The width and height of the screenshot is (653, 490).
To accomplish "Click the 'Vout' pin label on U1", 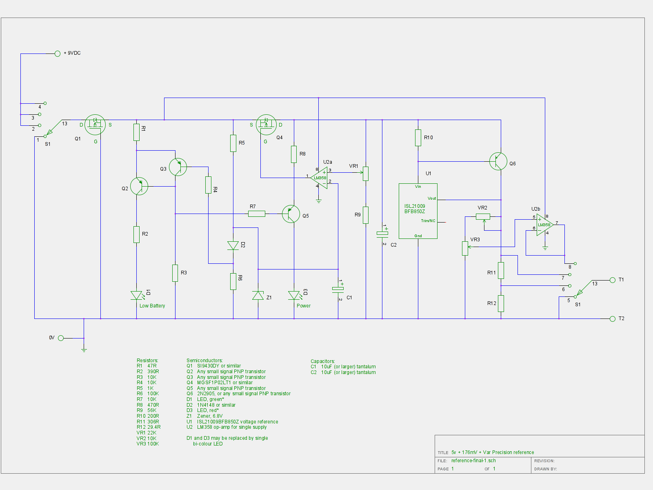I will tap(432, 198).
